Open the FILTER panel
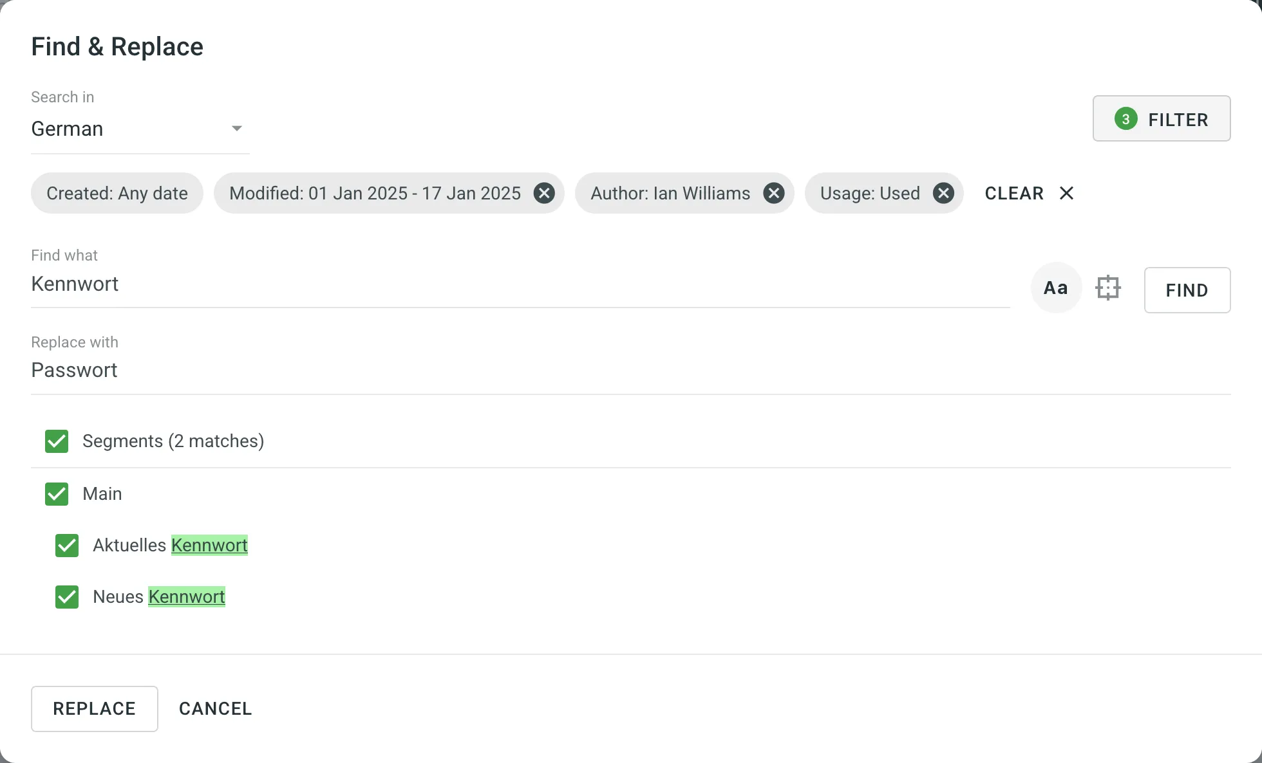This screenshot has height=763, width=1262. 1162,119
